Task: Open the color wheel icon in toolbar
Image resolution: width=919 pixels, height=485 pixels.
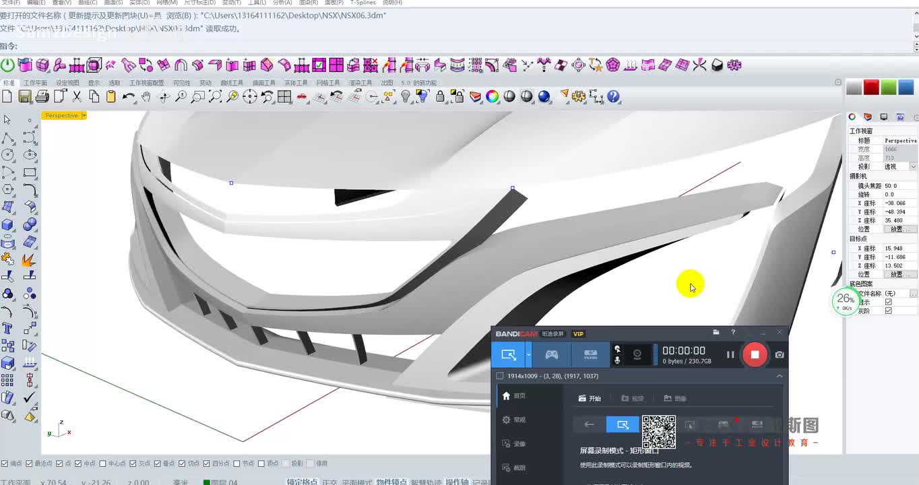Action: (493, 97)
